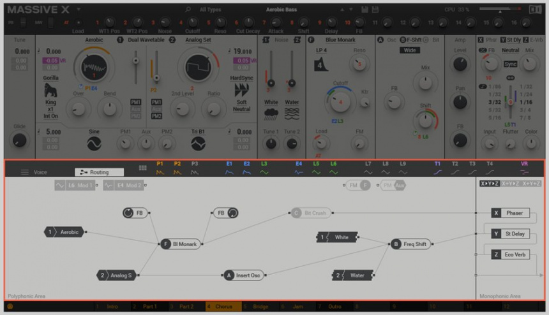This screenshot has height=315, width=549.
Task: Open the P1 performer modulation tab
Action: coord(160,168)
